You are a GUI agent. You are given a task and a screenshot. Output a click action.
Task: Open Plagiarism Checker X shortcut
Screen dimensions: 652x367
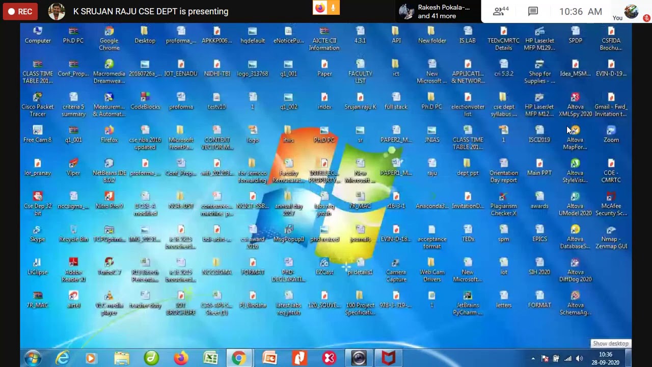coord(504,204)
